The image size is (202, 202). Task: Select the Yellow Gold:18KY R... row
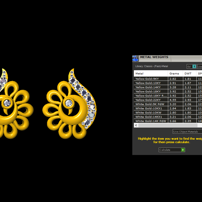point(168,96)
